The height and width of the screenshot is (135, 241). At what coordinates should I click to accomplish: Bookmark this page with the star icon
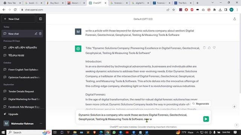(174, 10)
